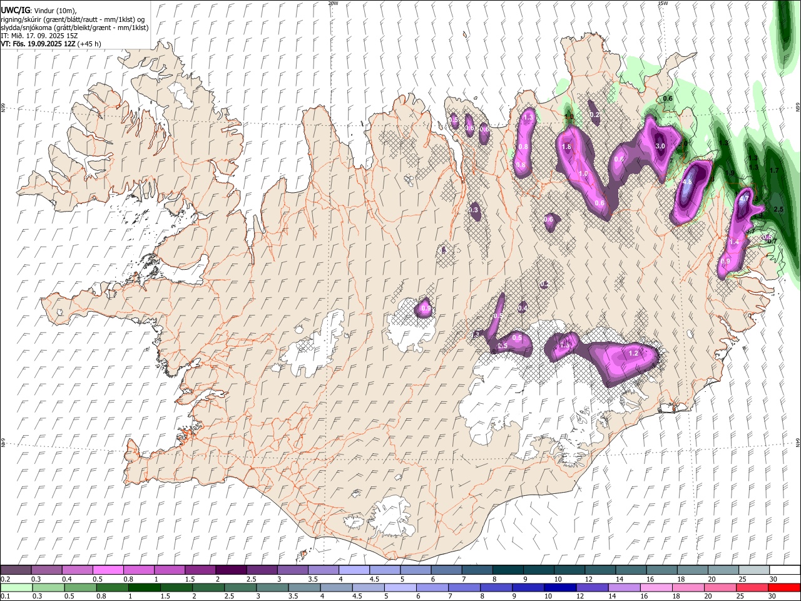Image resolution: width=801 pixels, height=601 pixels.
Task: Click the light purple rain swatch between 14 and 16
Action: 624,588
